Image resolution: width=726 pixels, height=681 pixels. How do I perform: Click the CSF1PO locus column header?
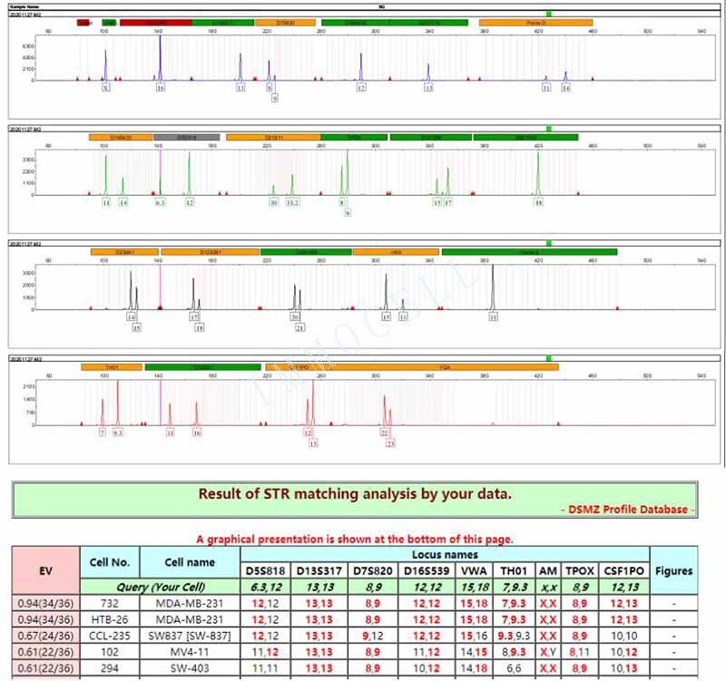pos(625,571)
